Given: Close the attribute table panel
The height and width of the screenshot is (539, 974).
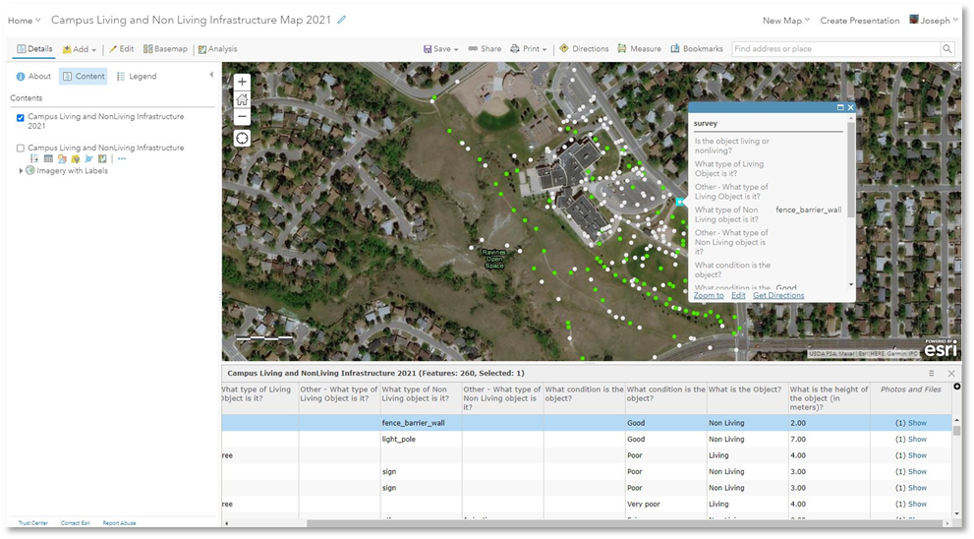Looking at the screenshot, I should (951, 373).
